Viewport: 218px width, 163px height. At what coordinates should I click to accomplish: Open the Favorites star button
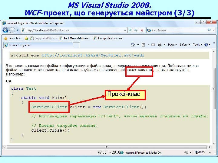click(x=12, y=38)
